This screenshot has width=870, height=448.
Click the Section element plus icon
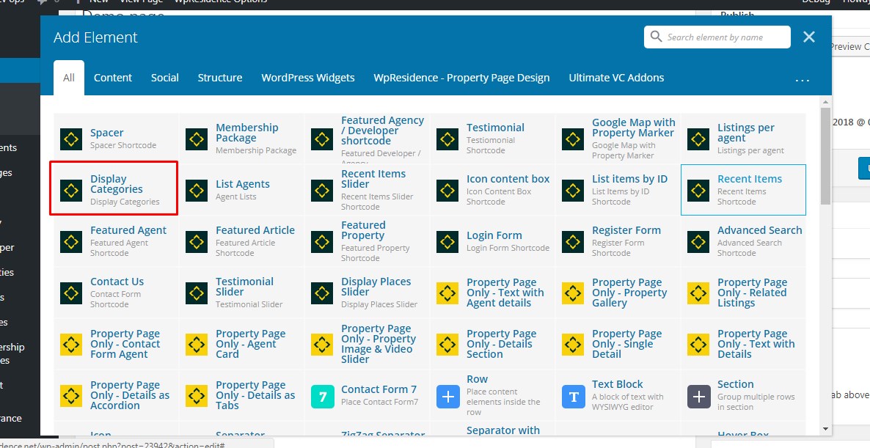pos(698,397)
